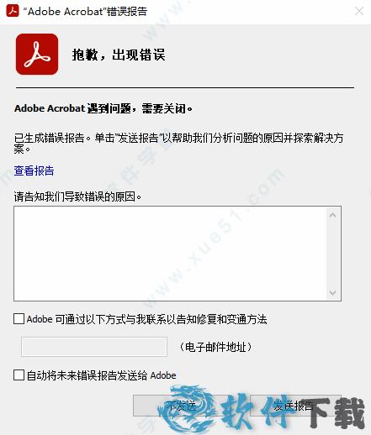Click the "Adobe Acrobat"错误报告 title bar text
The height and width of the screenshot is (435, 371).
click(85, 12)
